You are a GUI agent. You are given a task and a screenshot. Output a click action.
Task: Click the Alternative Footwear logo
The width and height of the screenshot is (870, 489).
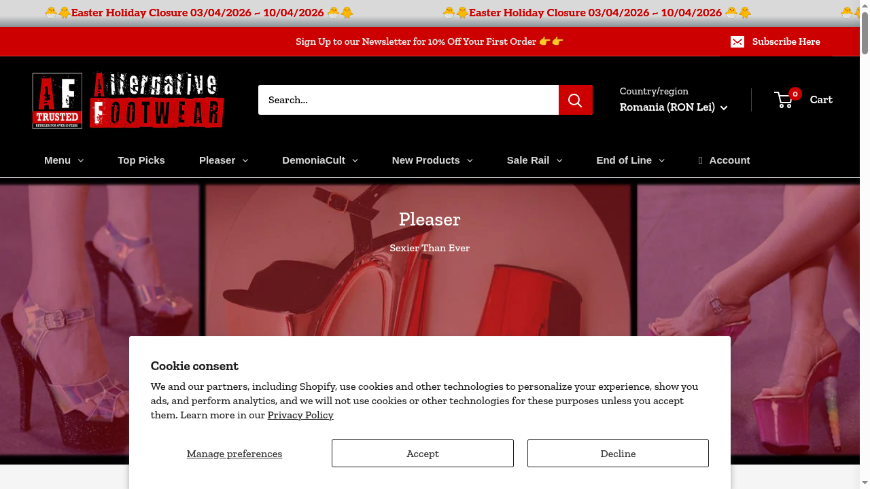coord(157,100)
